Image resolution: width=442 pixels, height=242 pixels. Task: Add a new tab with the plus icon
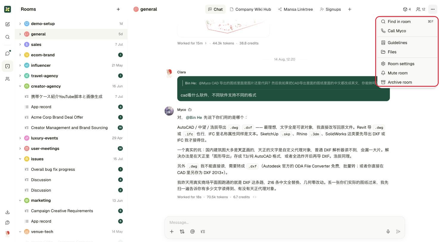[x=350, y=9]
